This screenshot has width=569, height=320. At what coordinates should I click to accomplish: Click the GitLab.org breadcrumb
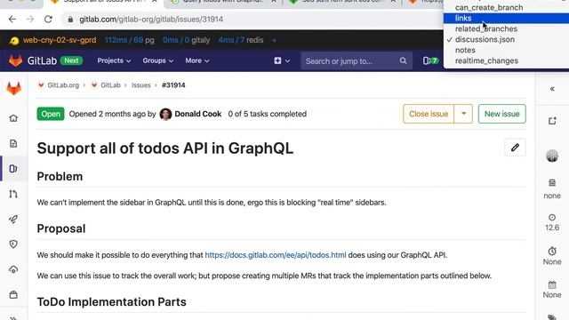63,85
